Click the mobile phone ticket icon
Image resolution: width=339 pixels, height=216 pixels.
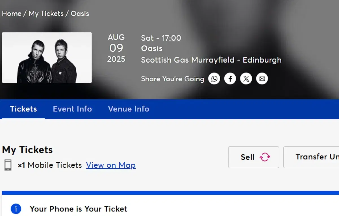coord(8,165)
